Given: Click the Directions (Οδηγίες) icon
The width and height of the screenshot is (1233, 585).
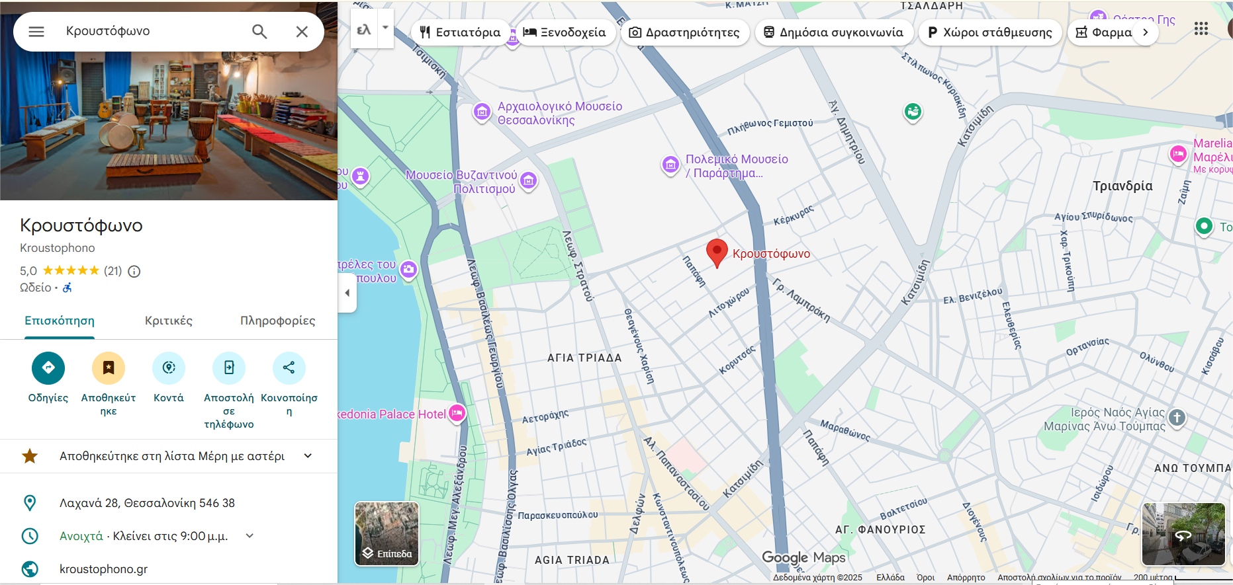Looking at the screenshot, I should pyautogui.click(x=48, y=368).
